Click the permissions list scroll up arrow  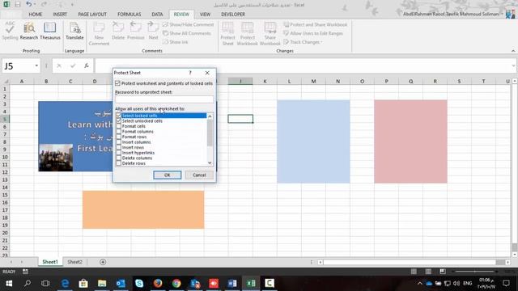[x=210, y=116]
